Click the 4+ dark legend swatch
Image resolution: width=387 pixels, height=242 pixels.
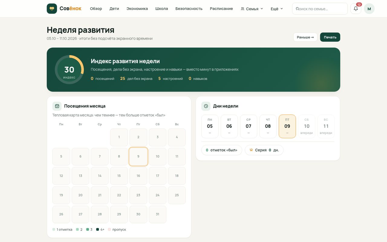98,230
